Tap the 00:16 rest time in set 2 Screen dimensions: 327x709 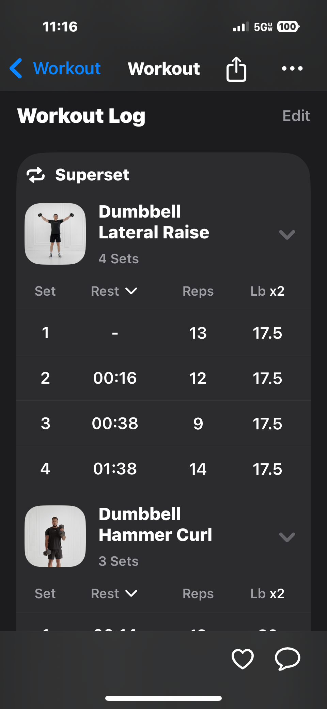115,378
